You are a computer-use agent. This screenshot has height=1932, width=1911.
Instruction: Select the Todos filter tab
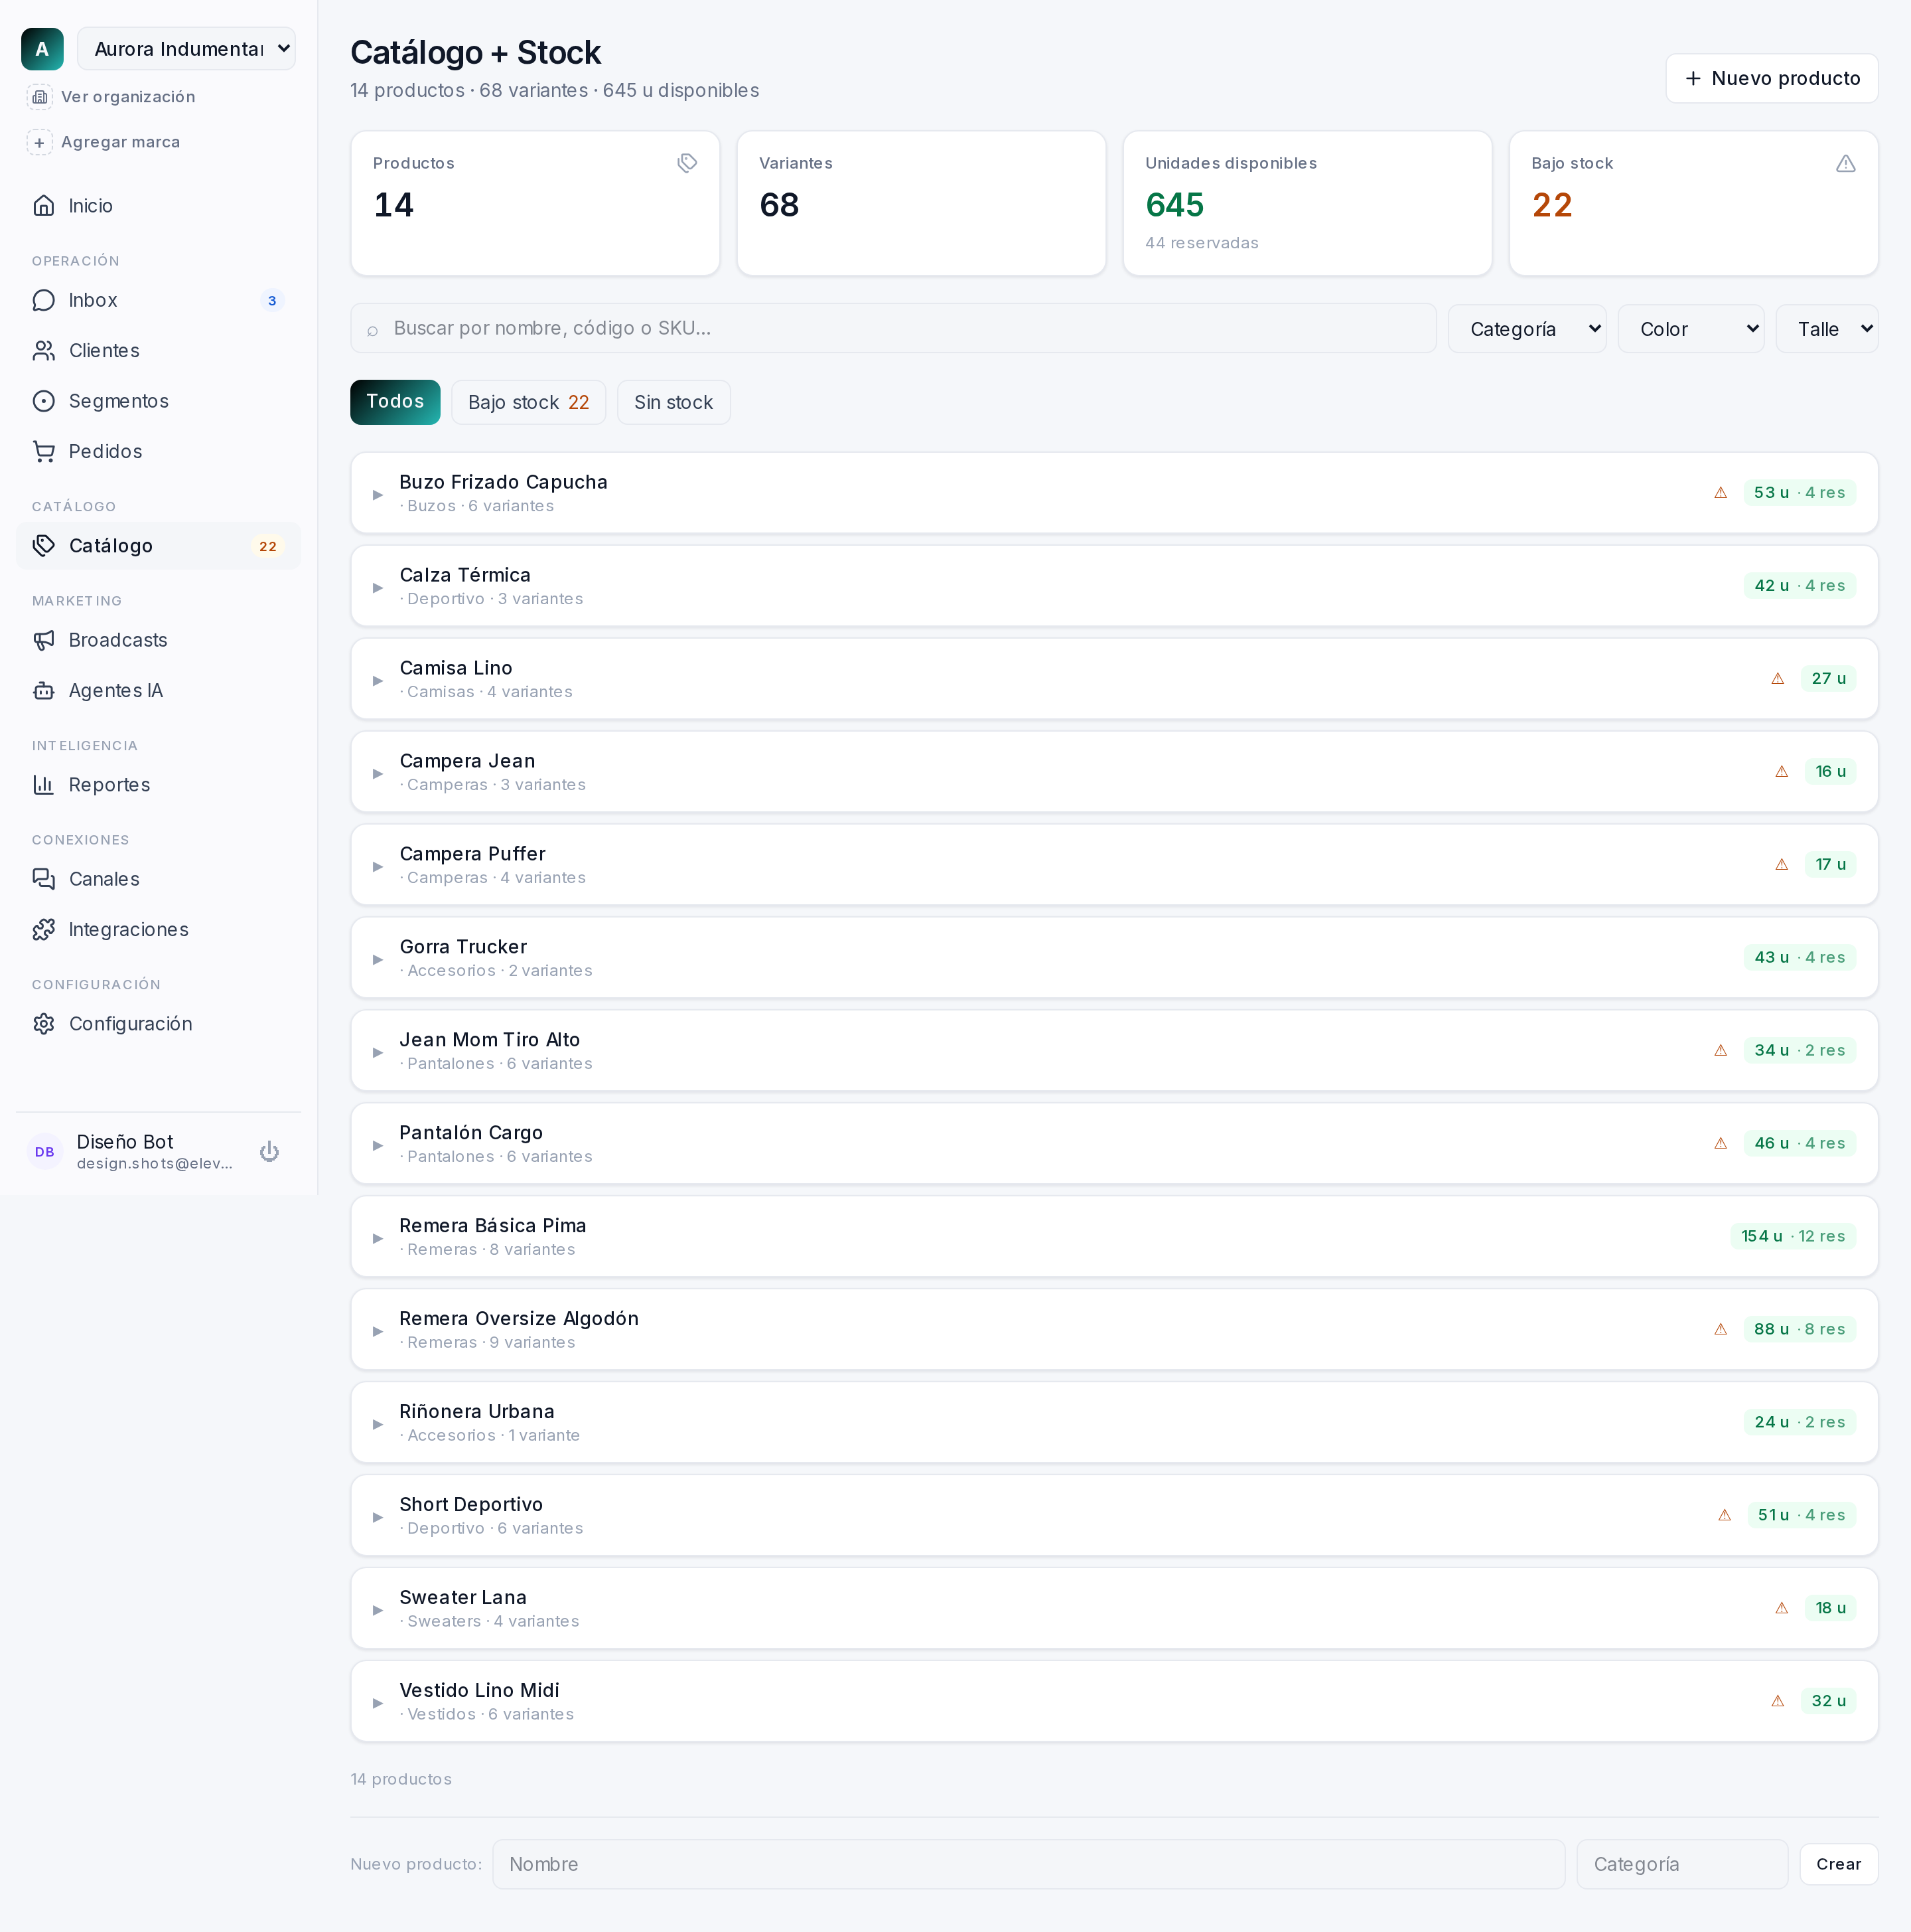(395, 402)
